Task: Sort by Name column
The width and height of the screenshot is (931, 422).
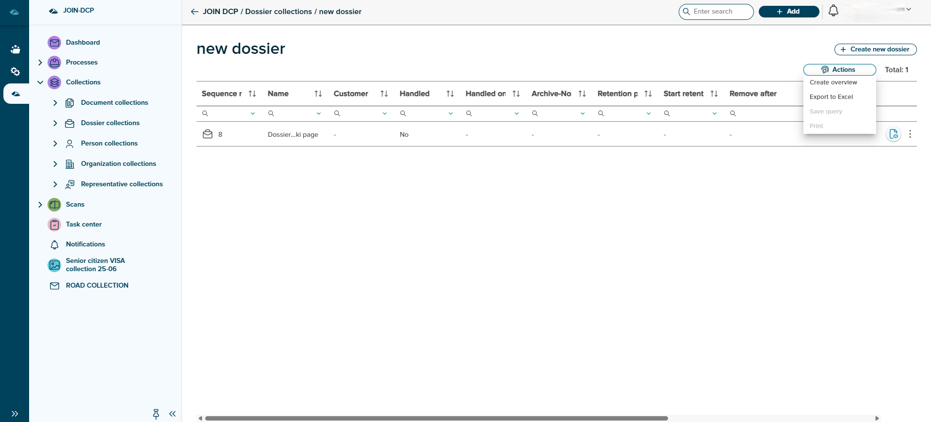Action: pyautogui.click(x=318, y=94)
